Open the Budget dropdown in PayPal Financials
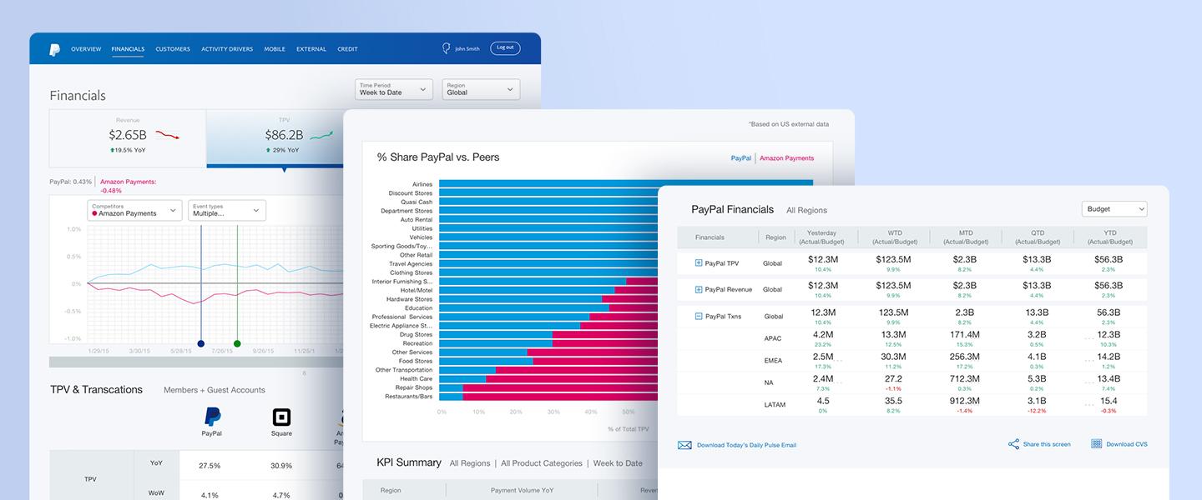1202x500 pixels. [1114, 209]
